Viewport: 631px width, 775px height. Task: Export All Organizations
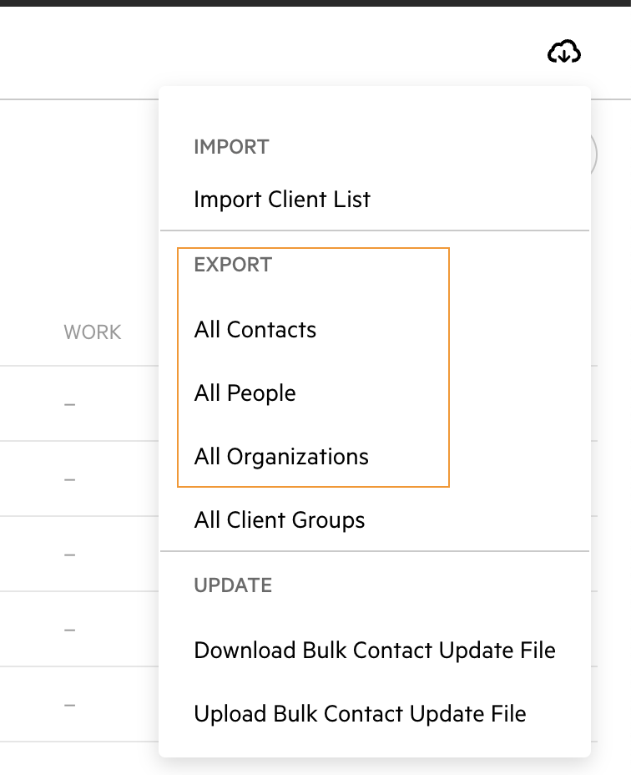(281, 457)
